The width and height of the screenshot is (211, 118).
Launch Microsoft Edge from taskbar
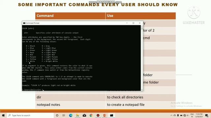(x=71, y=115)
